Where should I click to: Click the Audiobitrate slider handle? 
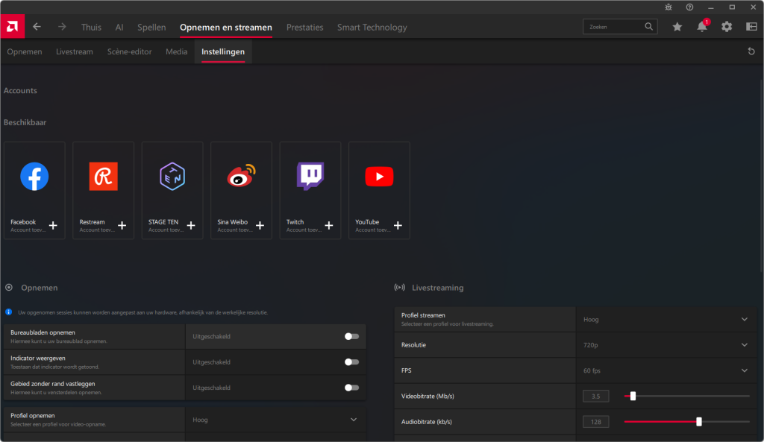699,422
